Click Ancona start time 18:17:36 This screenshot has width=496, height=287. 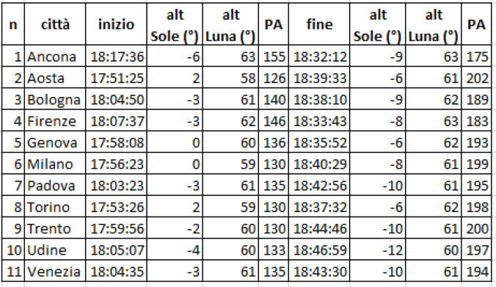click(116, 57)
